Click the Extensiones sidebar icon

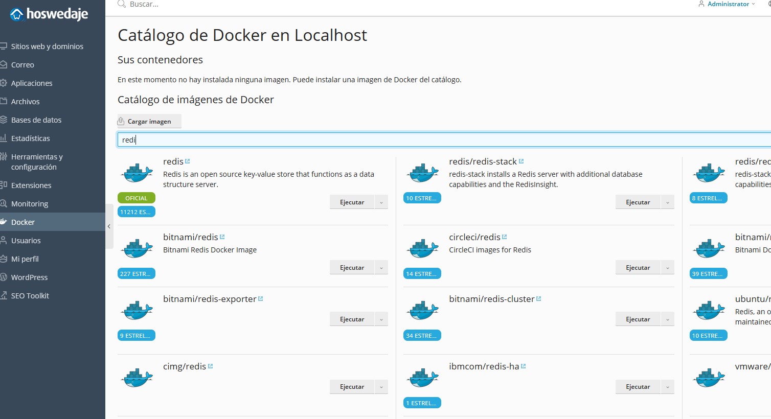pyautogui.click(x=3, y=185)
